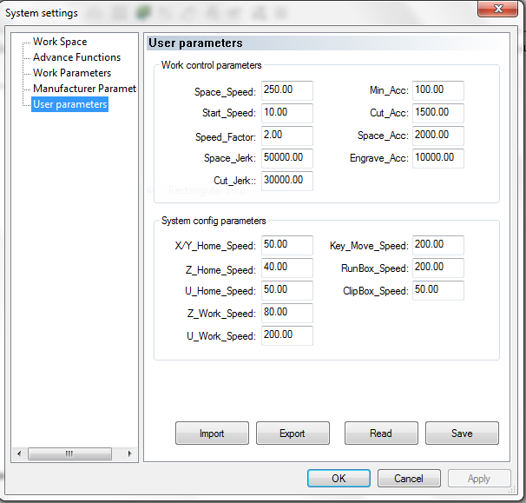This screenshot has width=526, height=503.
Task: Open Advance Functions settings page
Action: click(76, 57)
